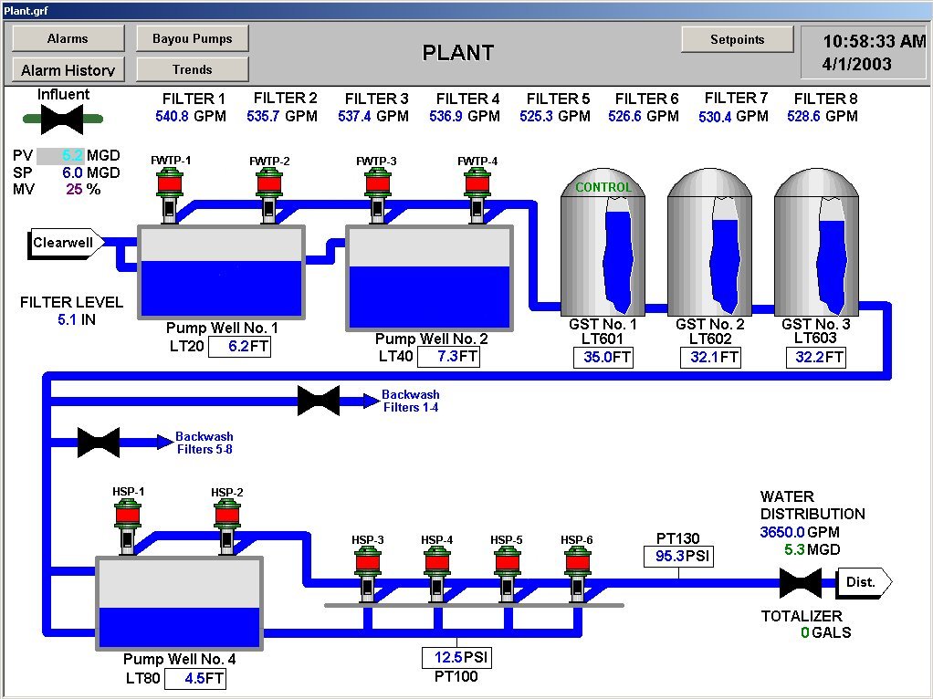Go to Bayou Pumps screen

(x=193, y=38)
